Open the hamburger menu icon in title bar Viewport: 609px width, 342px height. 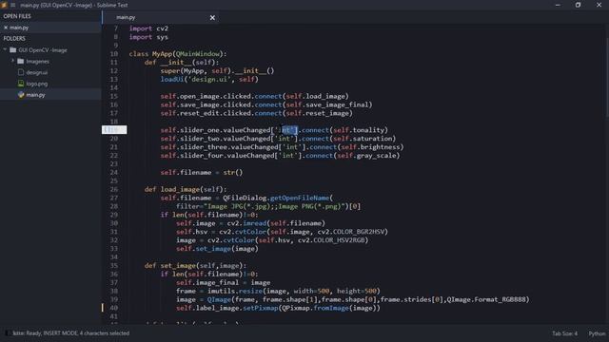(12, 5)
